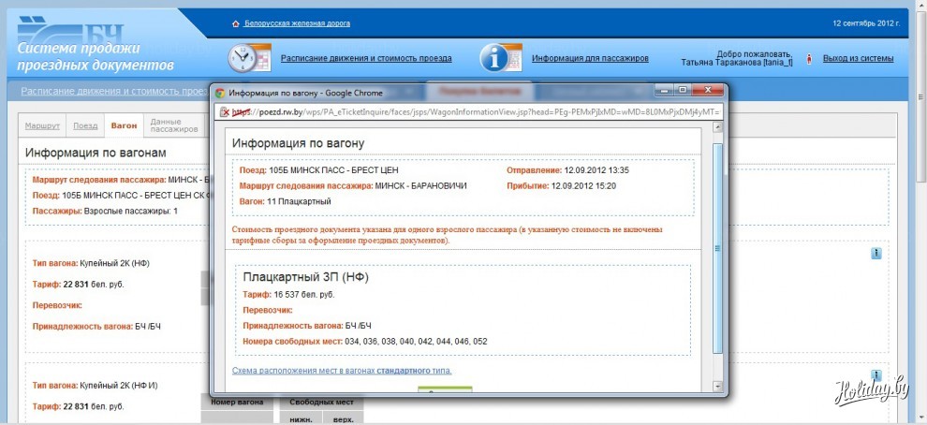Screen dimensions: 927x425
Task: Click the home icon beside Белорусская железная дорога
Action: (x=235, y=22)
